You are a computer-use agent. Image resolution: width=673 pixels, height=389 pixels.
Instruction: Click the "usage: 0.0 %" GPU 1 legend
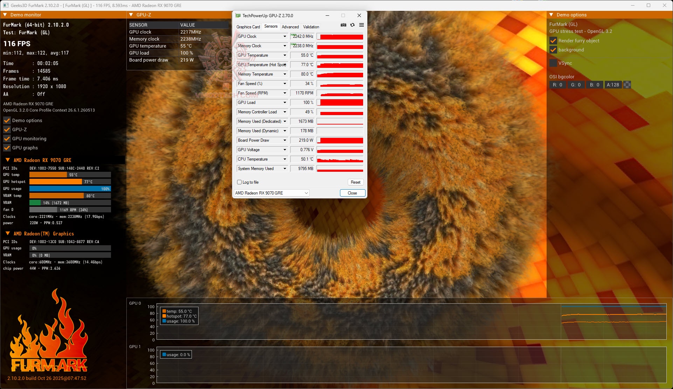click(x=176, y=355)
